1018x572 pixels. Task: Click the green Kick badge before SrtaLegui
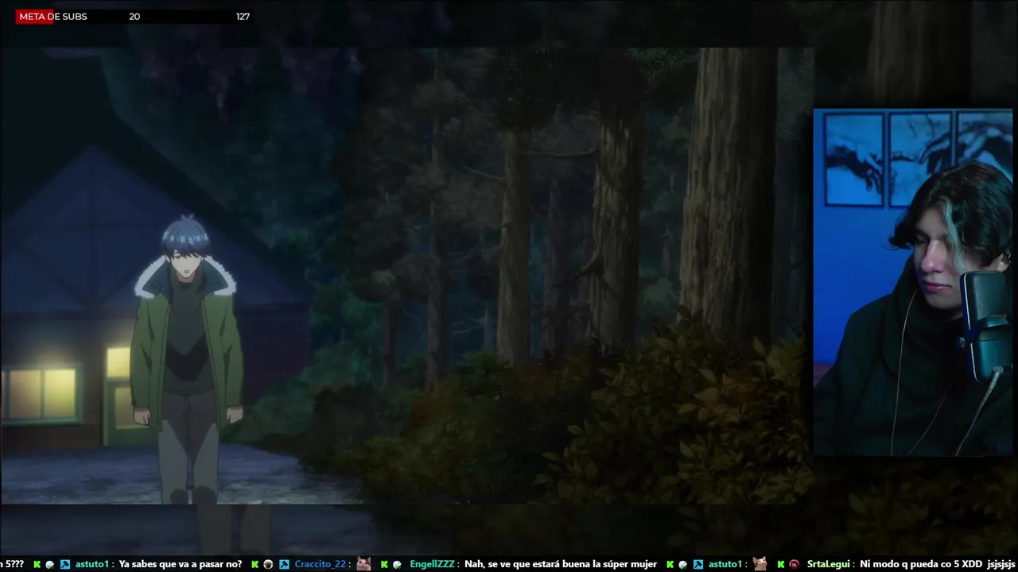[781, 564]
